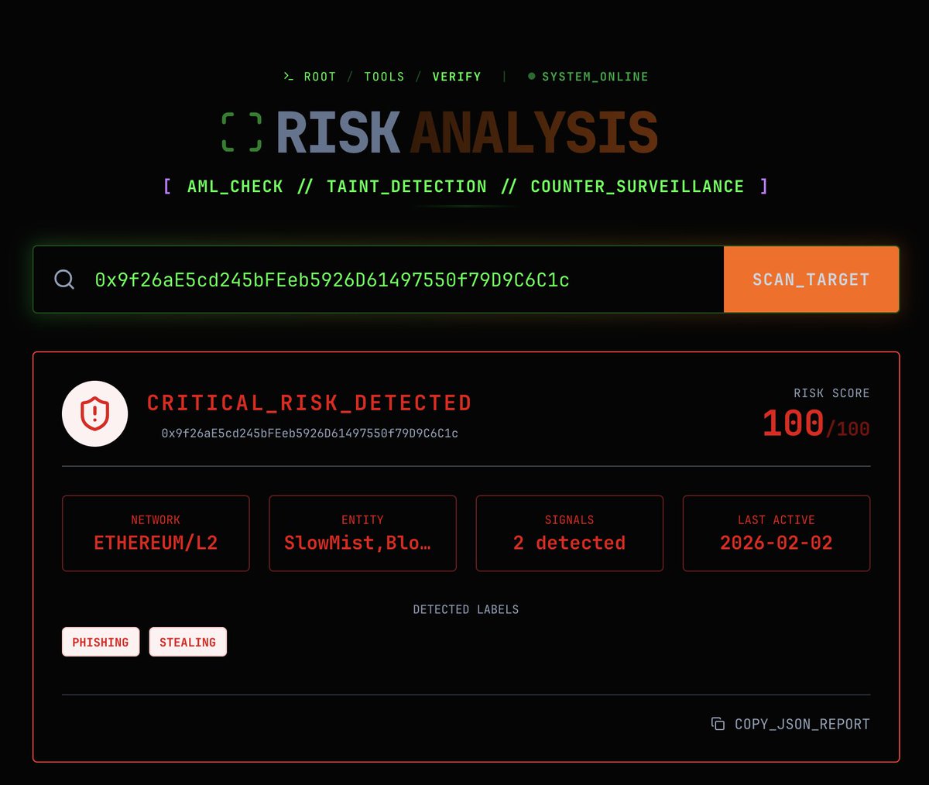Click the NETWORK ETHEREUM/L2 card
929x785 pixels.
pos(156,533)
